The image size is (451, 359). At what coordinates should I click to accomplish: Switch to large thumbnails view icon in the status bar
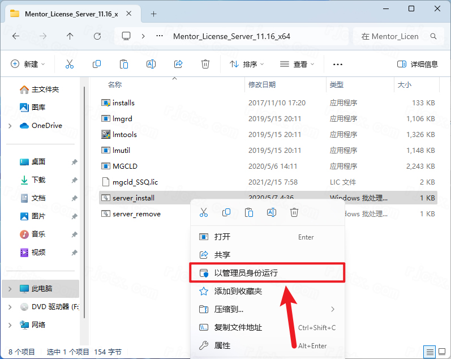[442, 352]
